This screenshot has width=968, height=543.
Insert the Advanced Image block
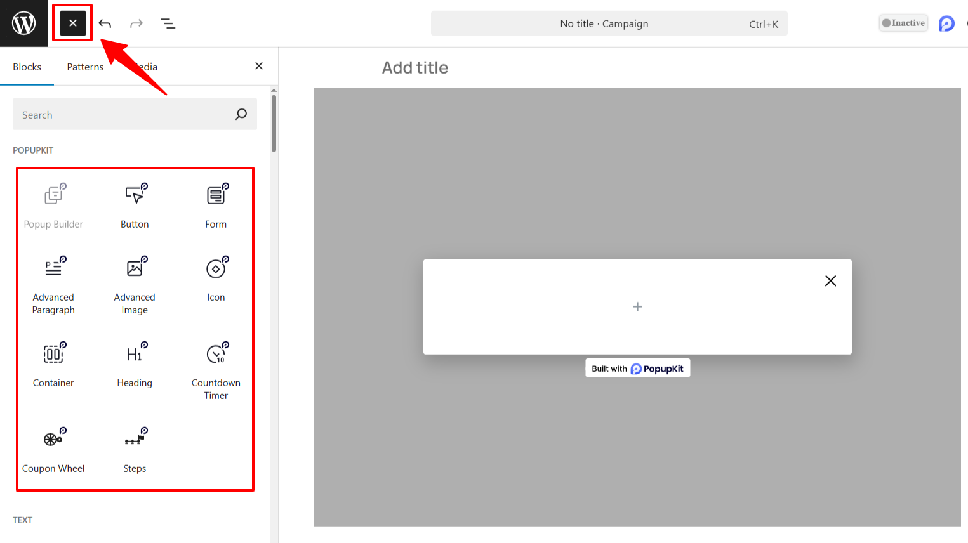click(135, 285)
